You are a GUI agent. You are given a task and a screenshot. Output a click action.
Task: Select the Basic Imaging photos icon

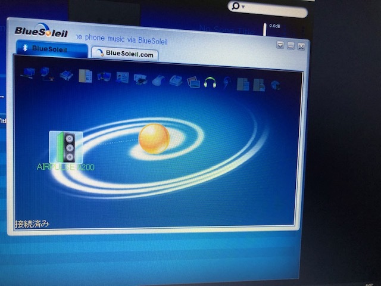point(193,82)
